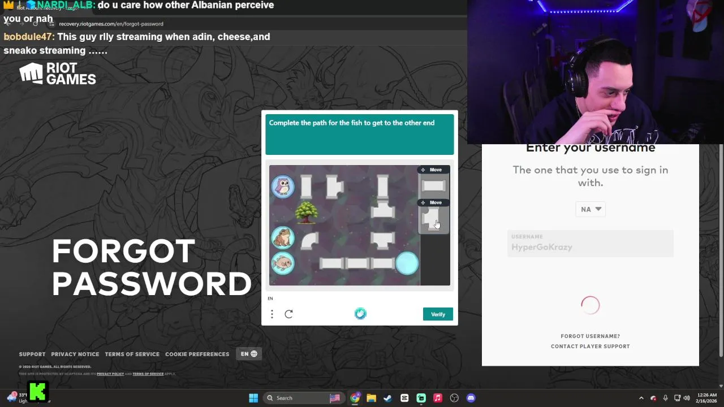Viewport: 724px width, 407px height.
Task: Open the NA region dropdown
Action: pyautogui.click(x=591, y=209)
